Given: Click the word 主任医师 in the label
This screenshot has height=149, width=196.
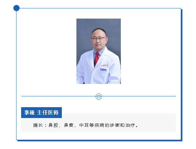Looking at the screenshot, I should [x=48, y=112].
